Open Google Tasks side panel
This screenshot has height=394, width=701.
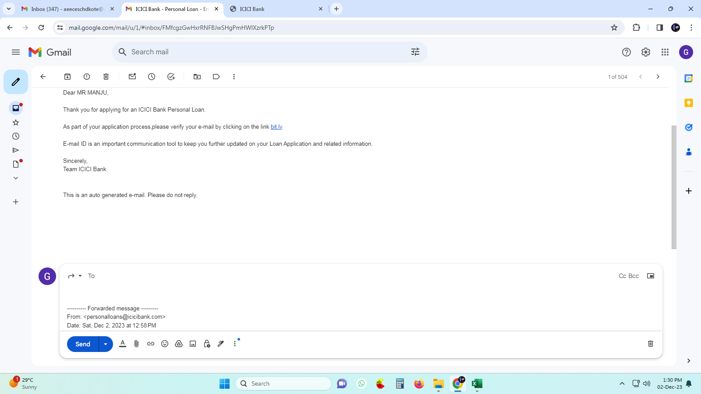click(689, 127)
